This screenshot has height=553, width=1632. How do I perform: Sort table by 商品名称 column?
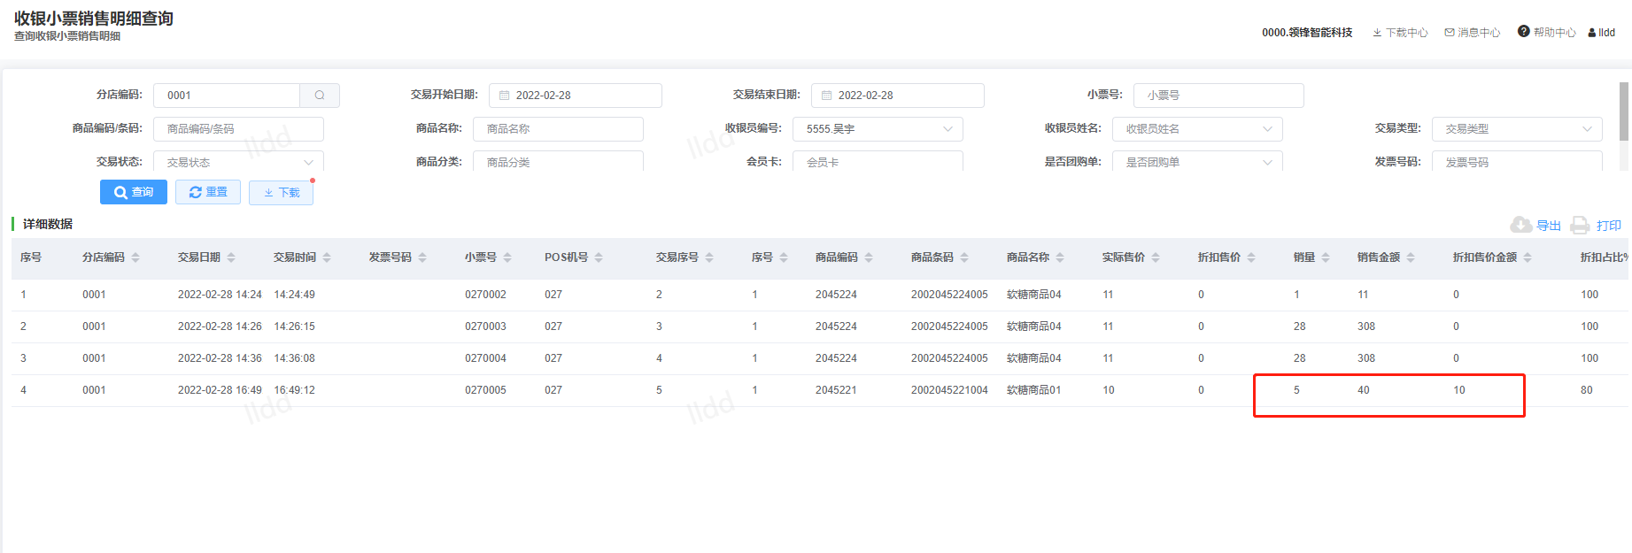click(1060, 257)
